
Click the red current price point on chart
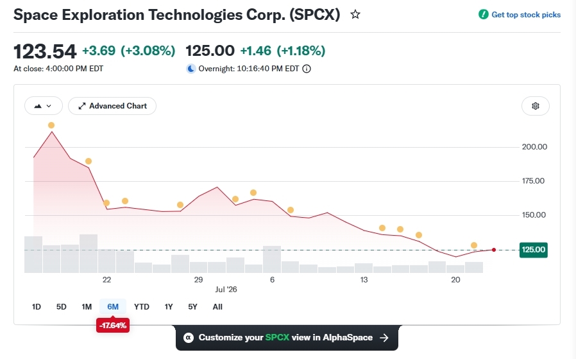tap(494, 250)
